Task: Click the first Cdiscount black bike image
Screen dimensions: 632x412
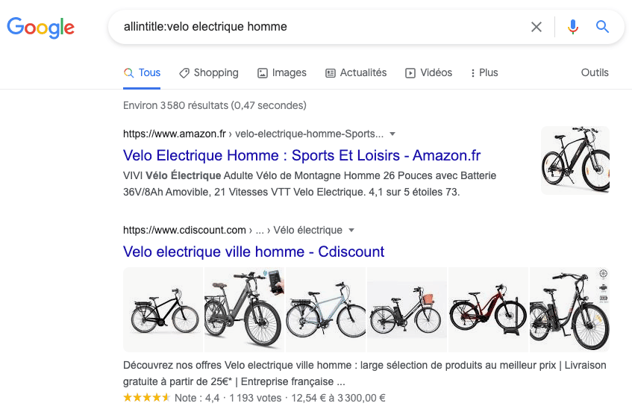Action: tap(163, 310)
